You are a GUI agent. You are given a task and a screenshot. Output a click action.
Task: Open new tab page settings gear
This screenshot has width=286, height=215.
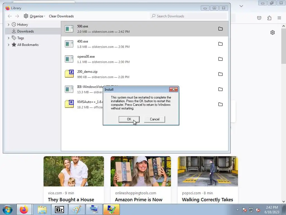tap(273, 32)
